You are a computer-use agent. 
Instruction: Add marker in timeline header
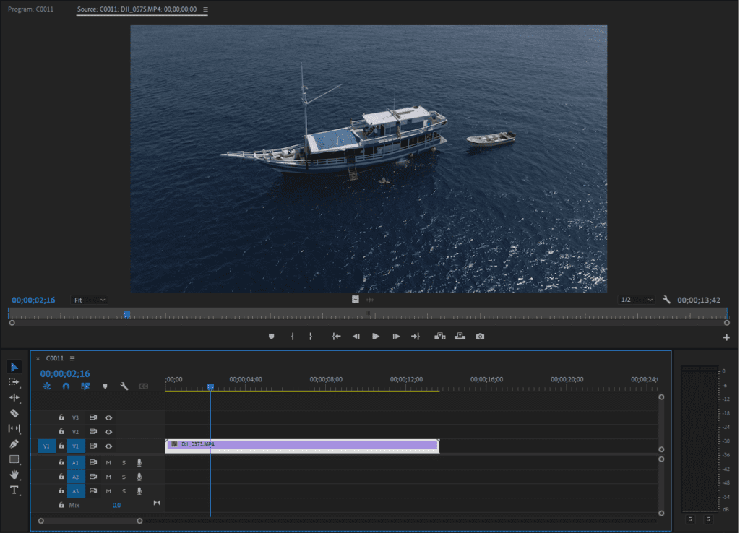105,386
